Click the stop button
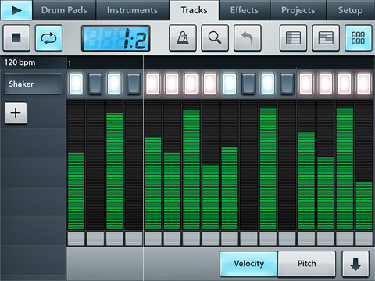The width and height of the screenshot is (375, 281). tap(16, 37)
